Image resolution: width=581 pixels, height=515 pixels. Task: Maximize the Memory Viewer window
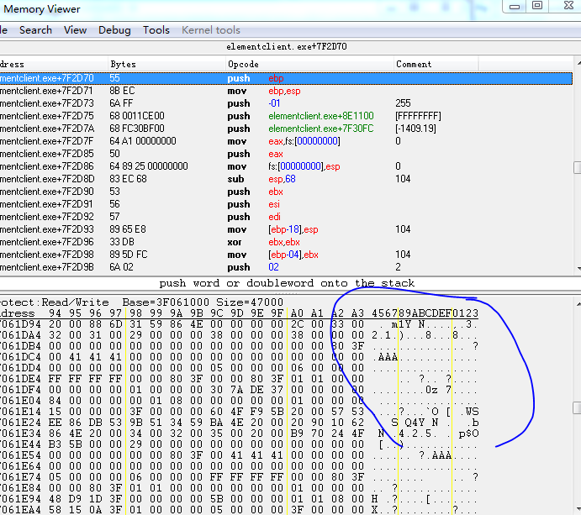tap(538, 6)
